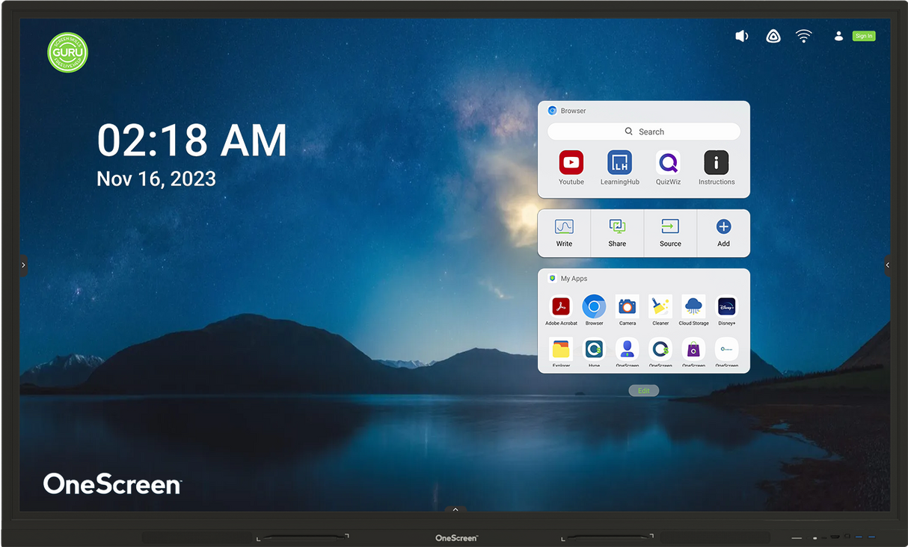Select the Source input option
The image size is (908, 547).
click(670, 232)
